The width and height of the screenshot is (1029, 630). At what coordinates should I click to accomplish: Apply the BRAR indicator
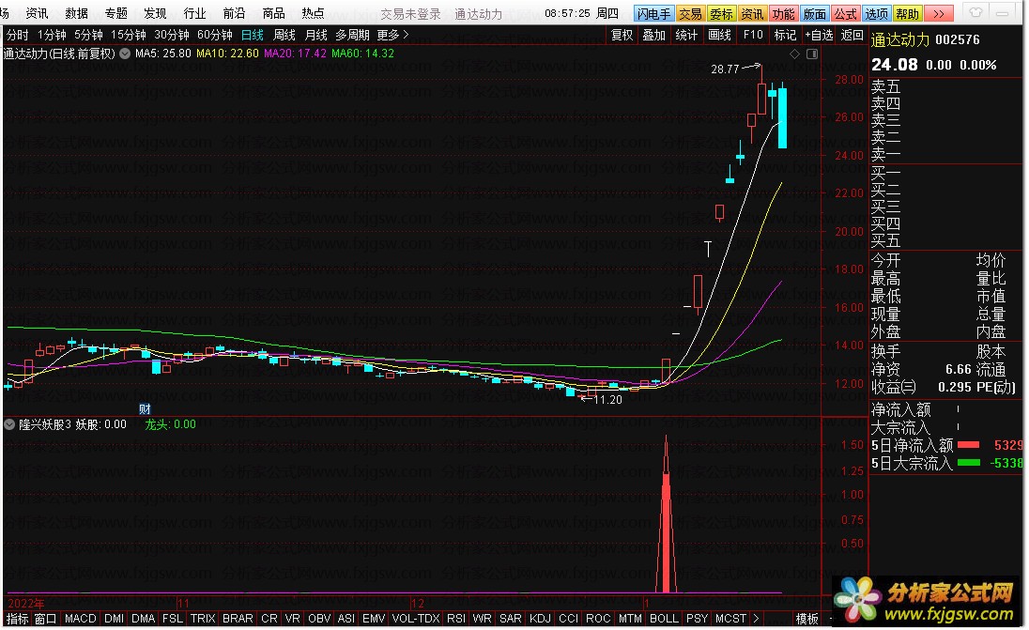coord(238,618)
